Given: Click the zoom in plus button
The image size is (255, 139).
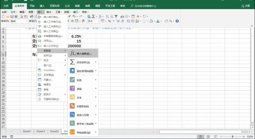Looking at the screenshot, I should (244, 136).
